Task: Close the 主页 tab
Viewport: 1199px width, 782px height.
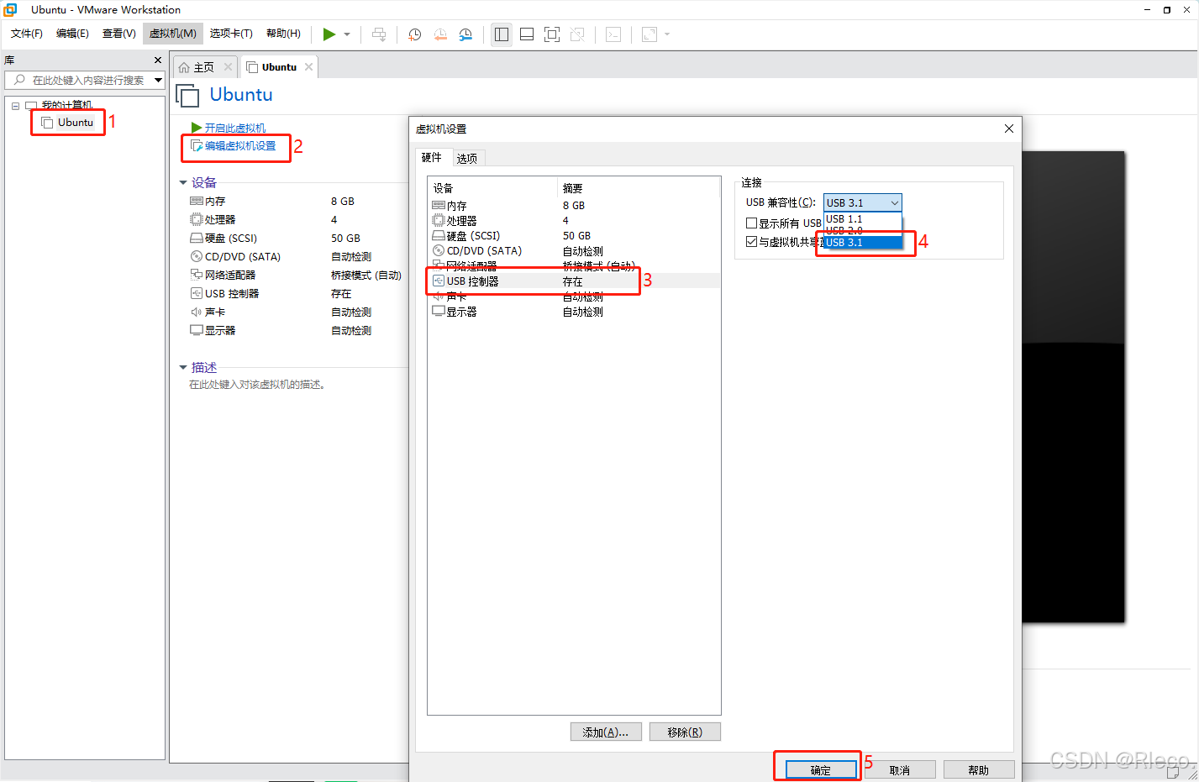Action: pyautogui.click(x=228, y=67)
